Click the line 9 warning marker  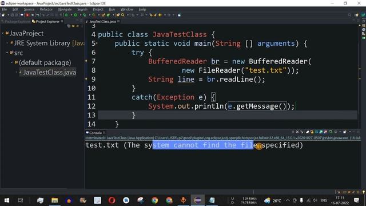pyautogui.click(x=86, y=79)
